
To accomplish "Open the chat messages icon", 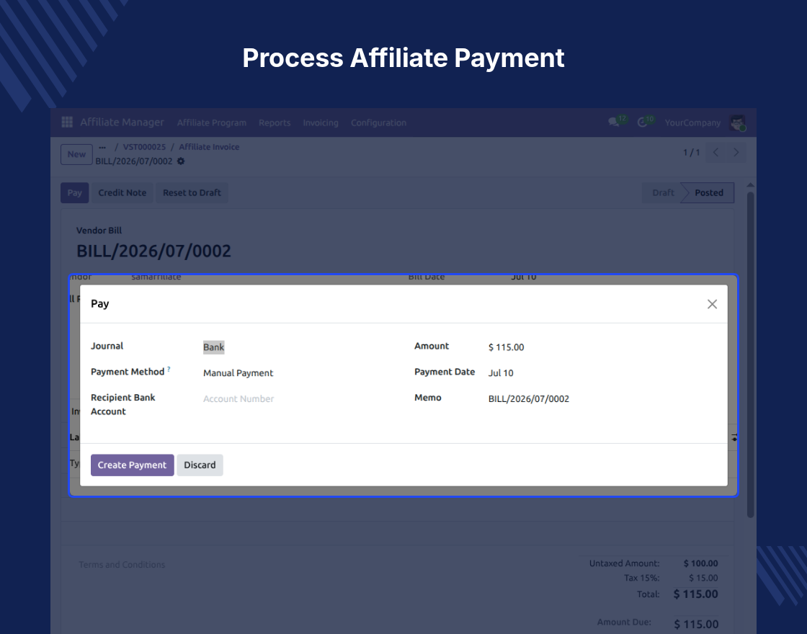I will (613, 122).
